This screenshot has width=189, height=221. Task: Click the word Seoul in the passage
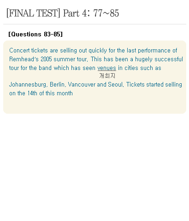point(115,84)
